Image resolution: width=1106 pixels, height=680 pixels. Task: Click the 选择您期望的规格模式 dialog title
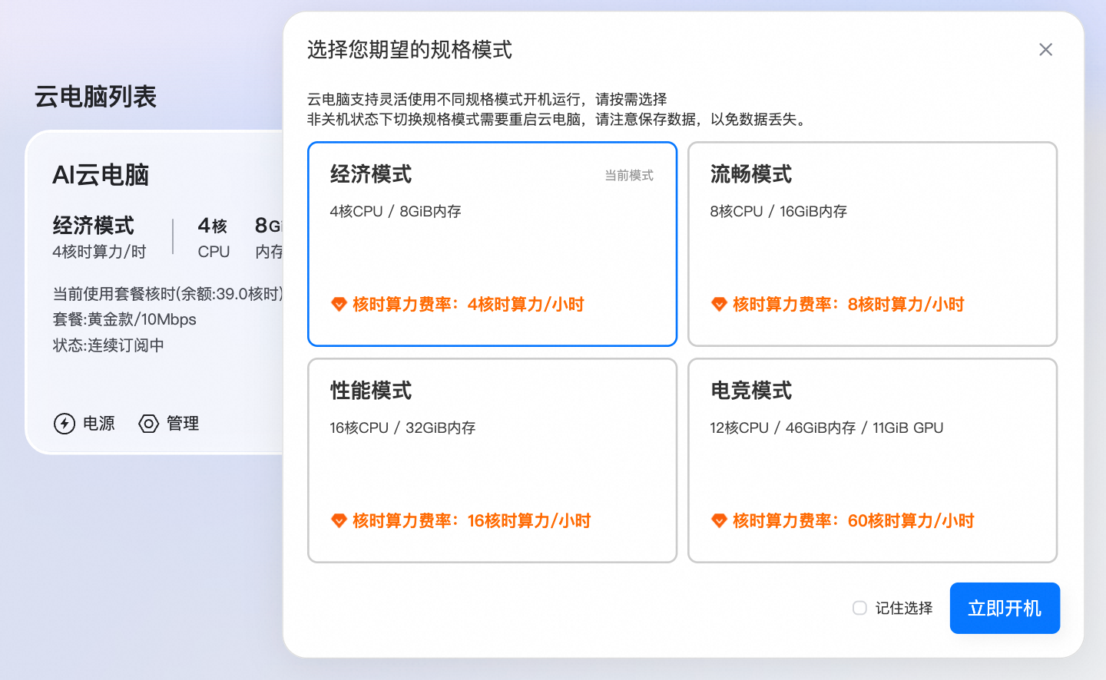pos(409,50)
